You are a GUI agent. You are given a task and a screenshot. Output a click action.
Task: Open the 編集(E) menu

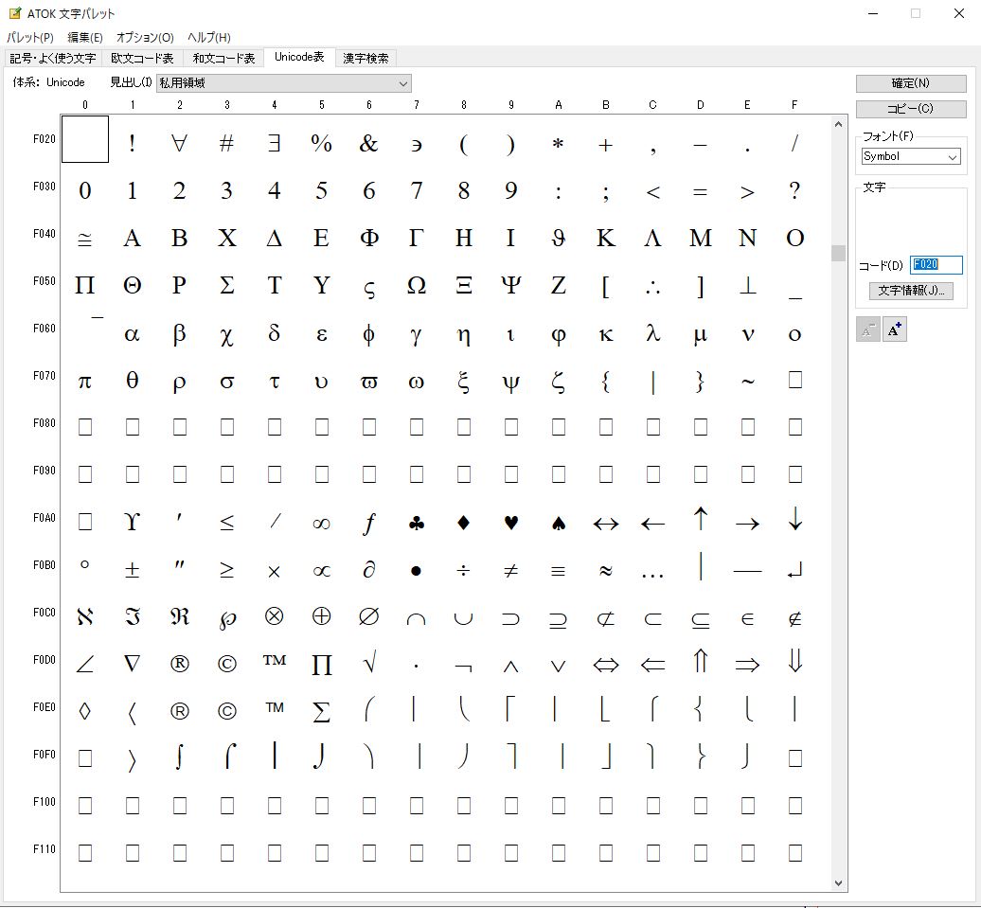[x=85, y=37]
